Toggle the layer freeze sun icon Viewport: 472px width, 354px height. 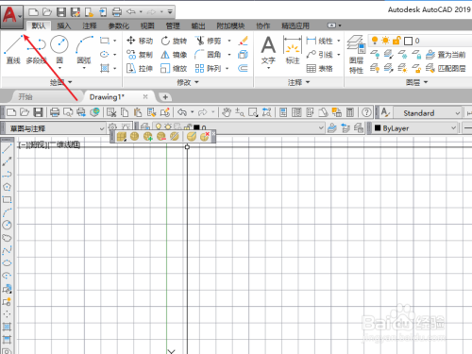(x=385, y=41)
